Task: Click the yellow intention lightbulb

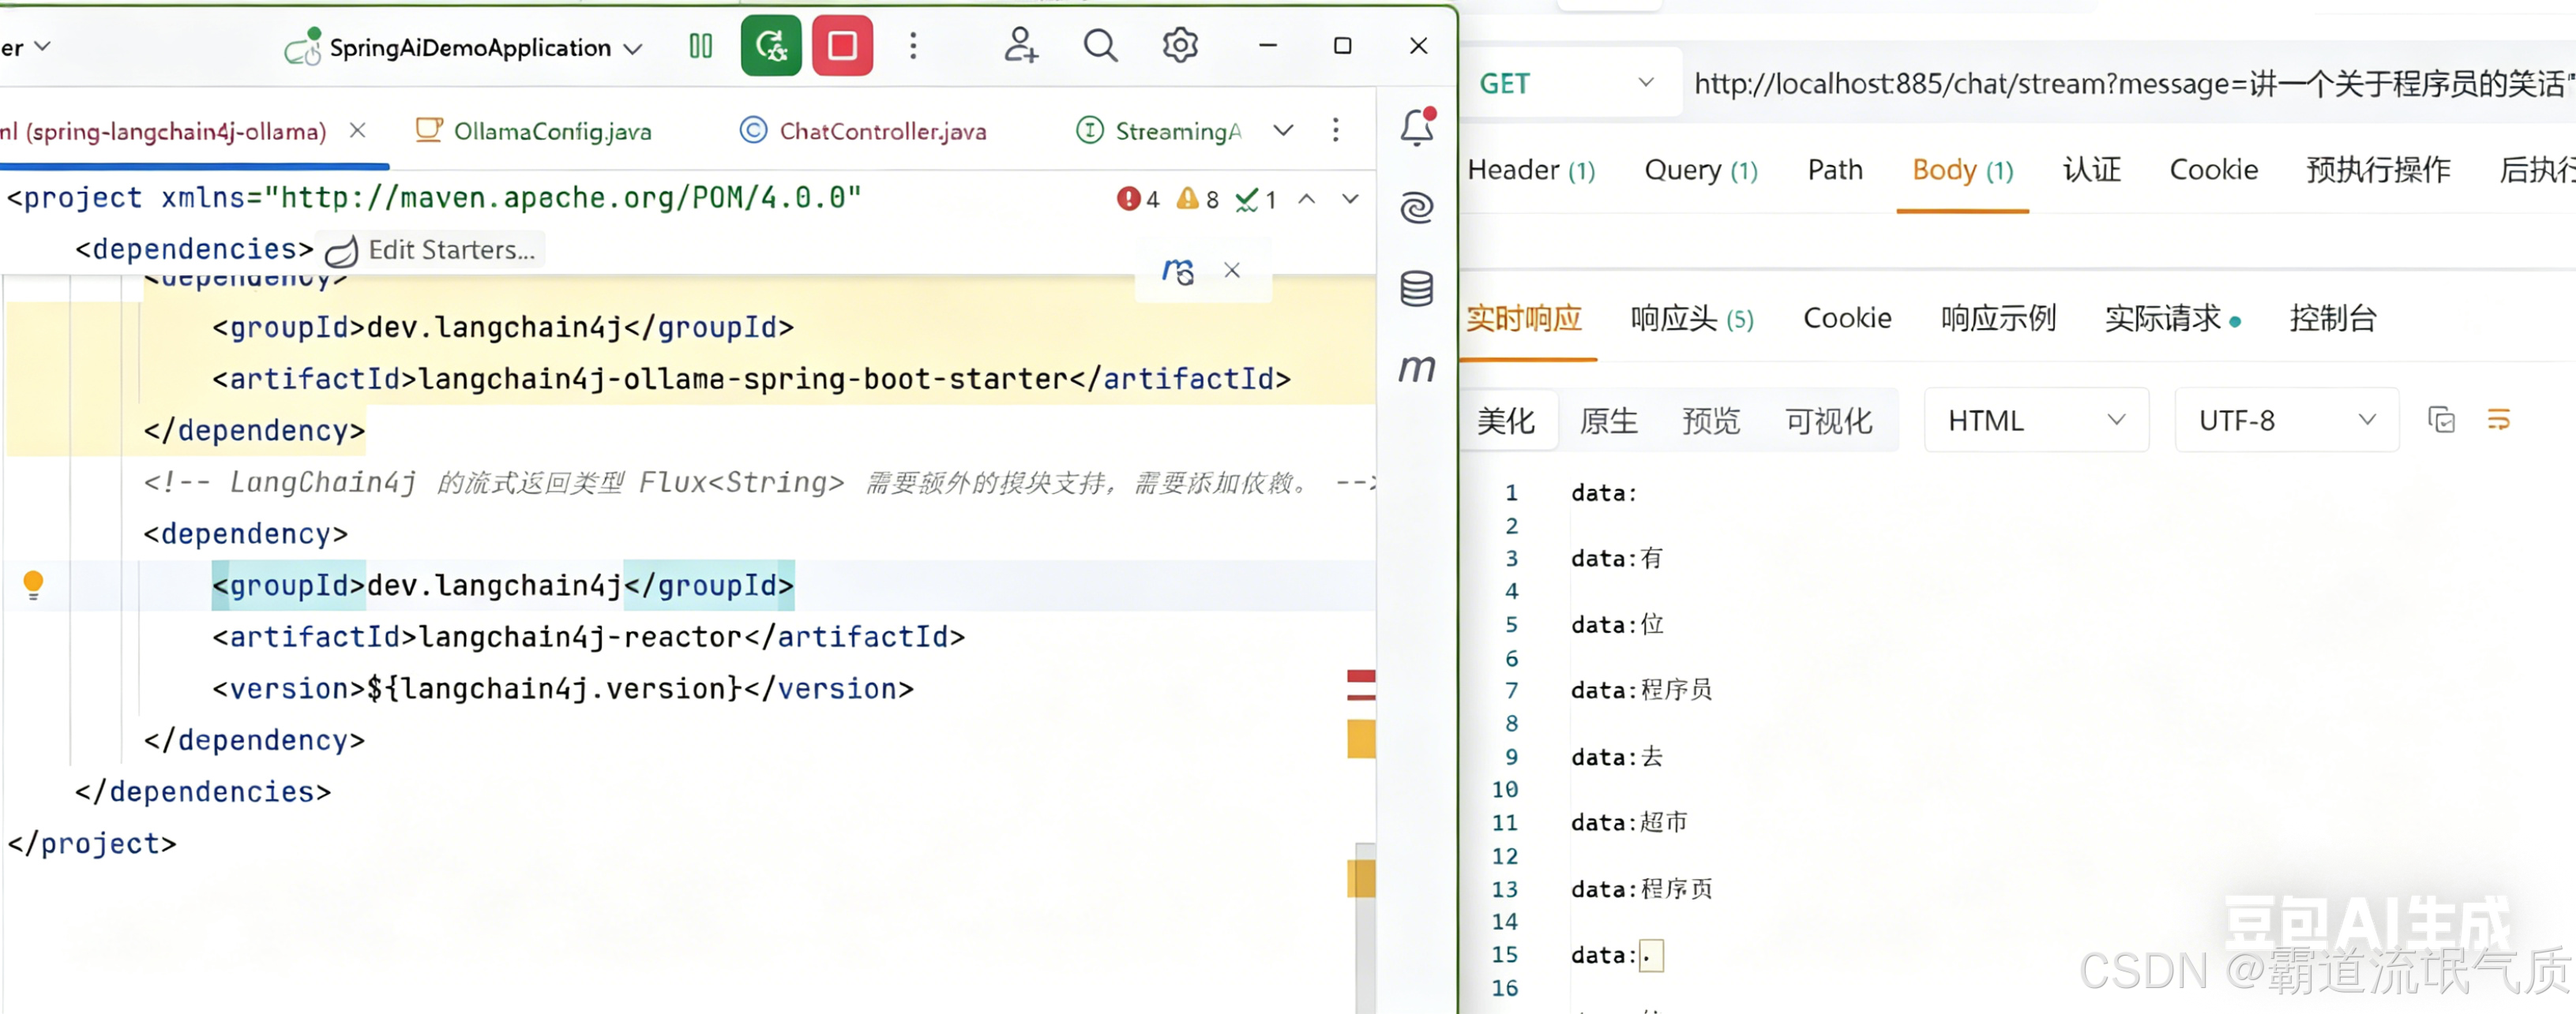Action: pyautogui.click(x=33, y=585)
